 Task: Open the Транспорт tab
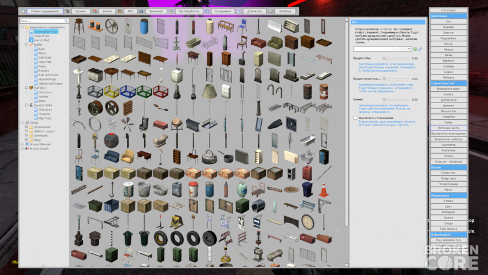156,11
